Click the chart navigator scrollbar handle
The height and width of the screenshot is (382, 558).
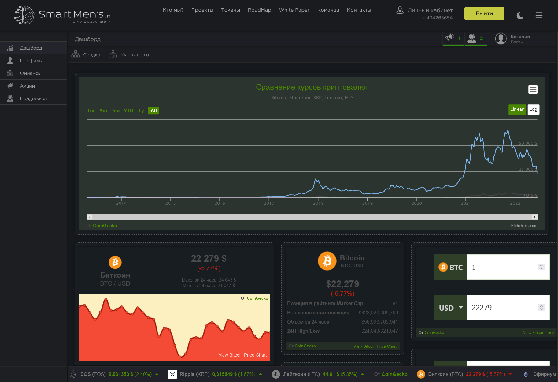coord(312,217)
